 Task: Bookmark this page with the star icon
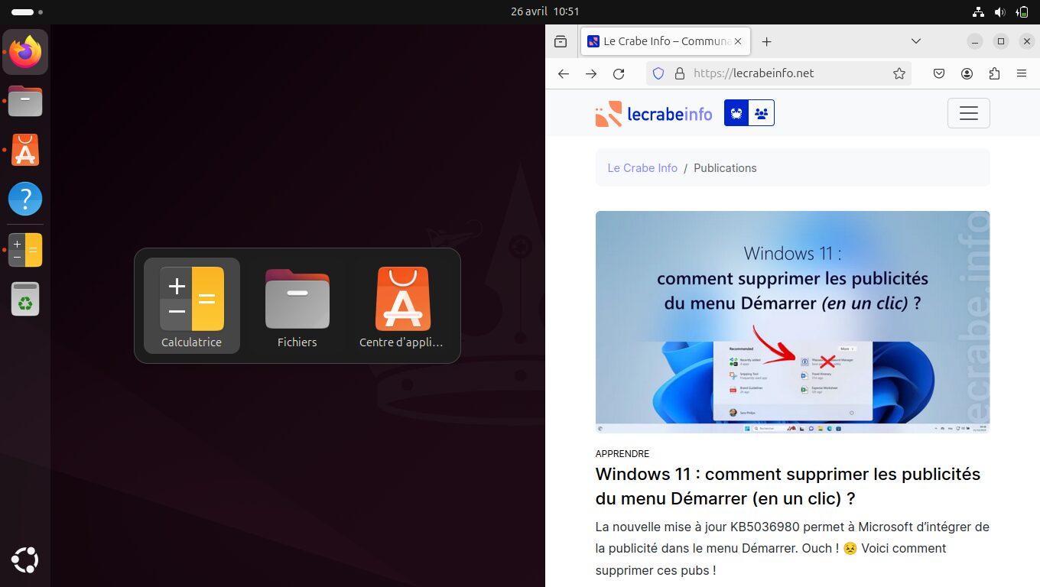click(x=899, y=73)
